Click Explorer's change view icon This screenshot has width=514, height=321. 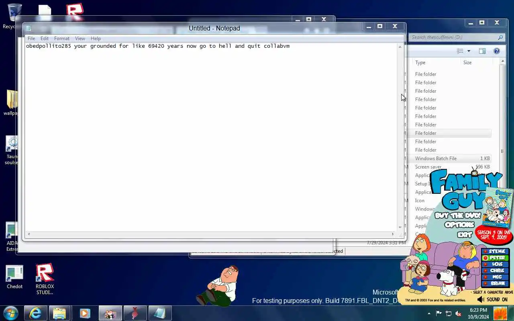pyautogui.click(x=460, y=51)
